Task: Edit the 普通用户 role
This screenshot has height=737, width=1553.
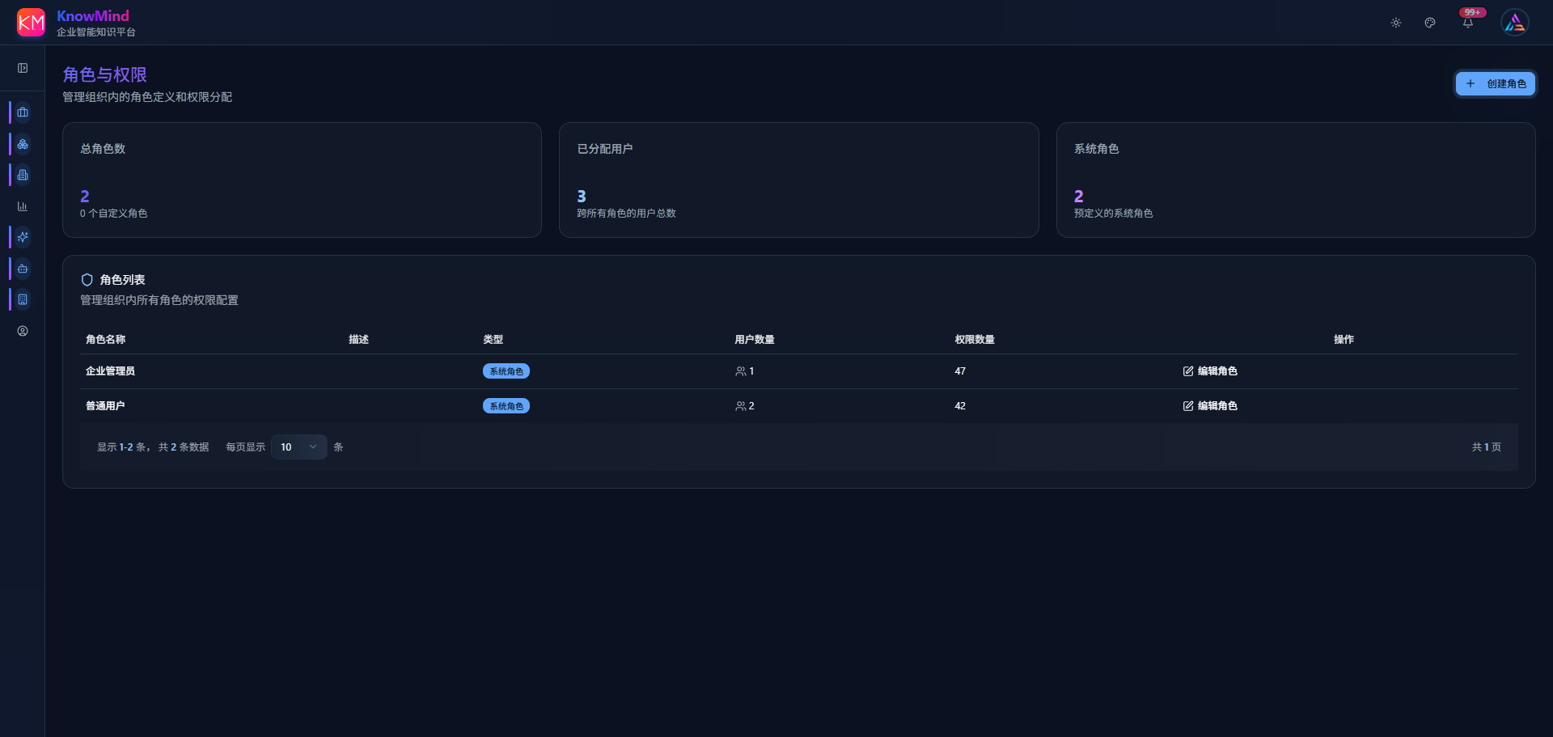Action: point(1210,406)
